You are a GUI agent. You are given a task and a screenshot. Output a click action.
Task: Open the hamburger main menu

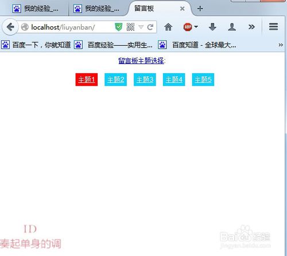click(x=273, y=27)
